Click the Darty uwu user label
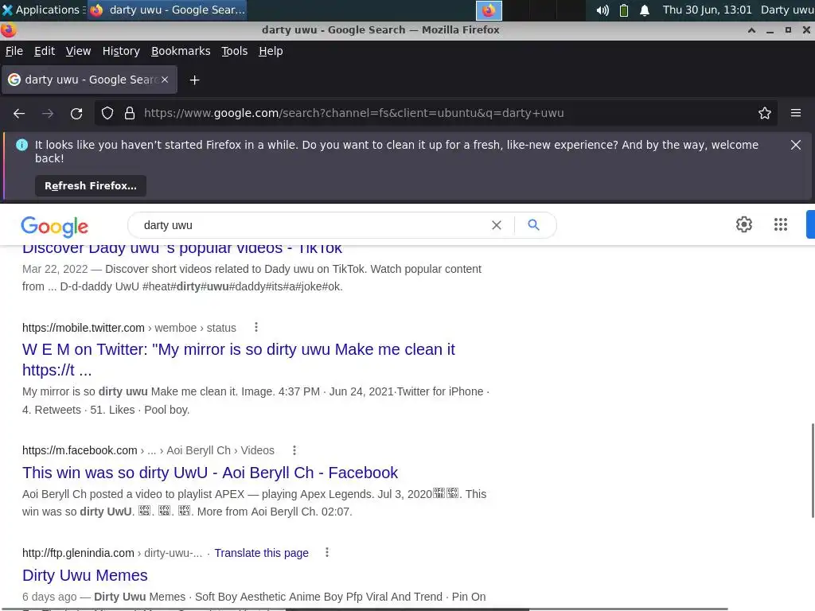Image resolution: width=815 pixels, height=611 pixels. [x=787, y=10]
